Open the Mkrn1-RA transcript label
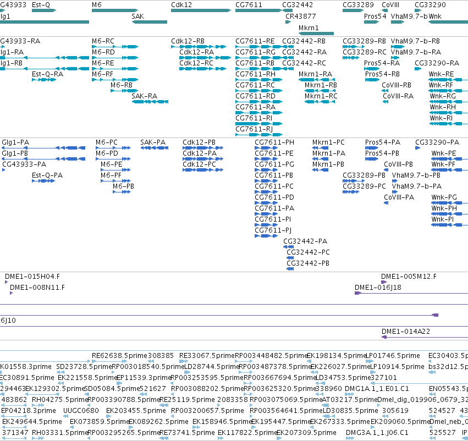The width and height of the screenshot is (468, 441). (316, 74)
